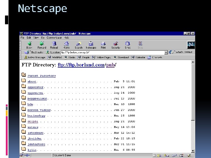This screenshot has height=158, width=211.
Task: Go to the Home page icon
Action: pos(66,45)
